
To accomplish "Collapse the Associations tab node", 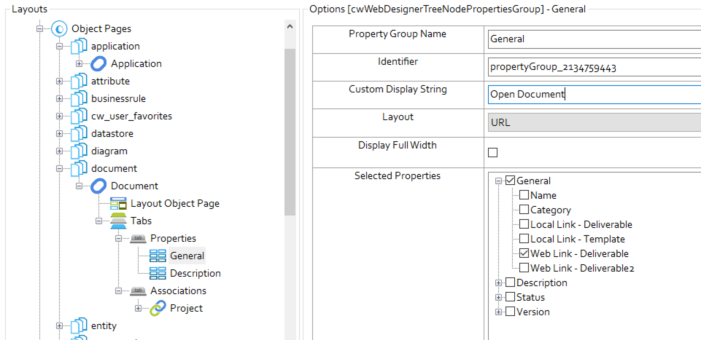I will coord(119,291).
